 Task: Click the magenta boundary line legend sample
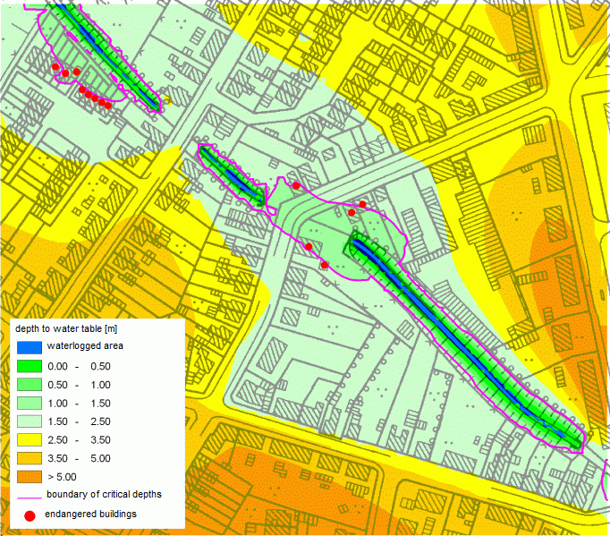point(30,498)
